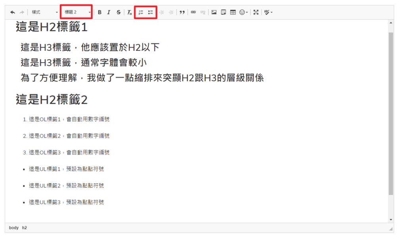This screenshot has height=239, width=406.
Task: Redo the last undone action
Action: click(x=22, y=12)
